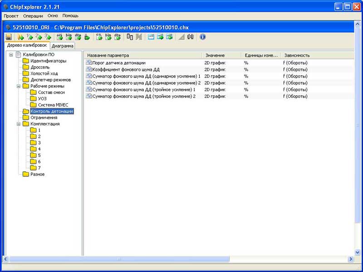Click the first 'bin' toolbar icon
Screen dimensions: 363x272
[x=69, y=37]
